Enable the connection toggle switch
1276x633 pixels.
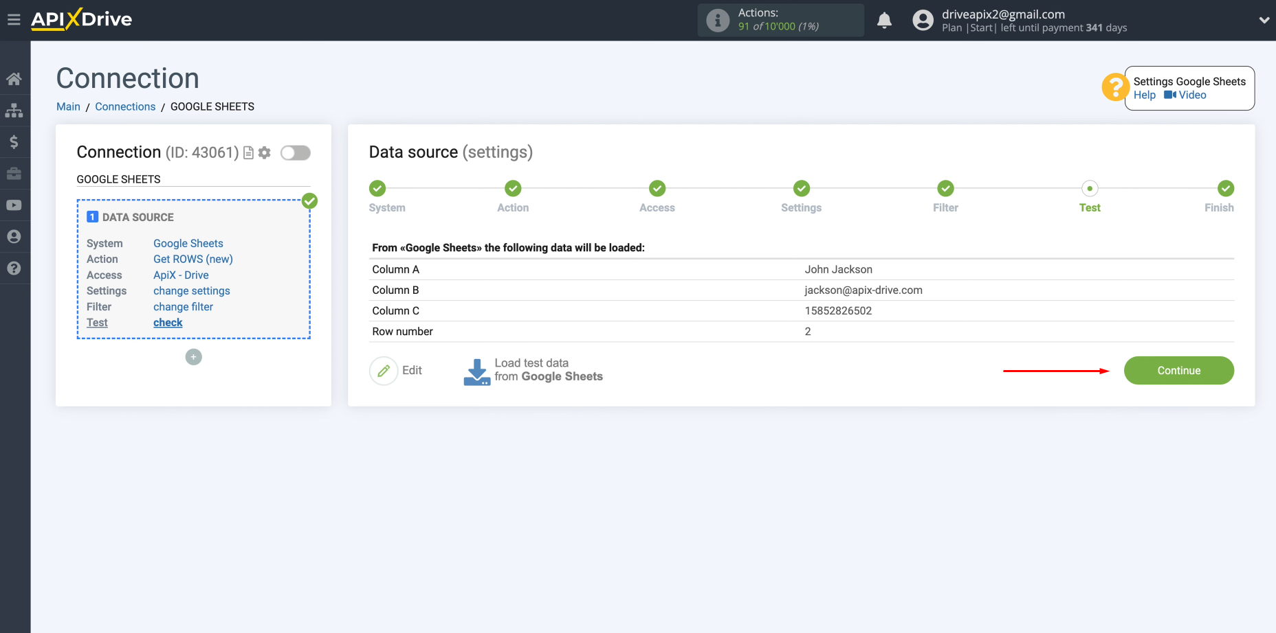click(295, 152)
